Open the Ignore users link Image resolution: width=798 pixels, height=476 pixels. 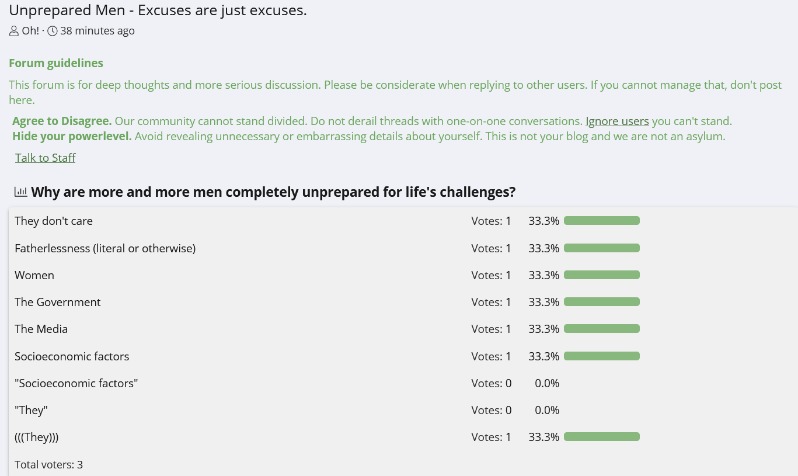tap(617, 121)
